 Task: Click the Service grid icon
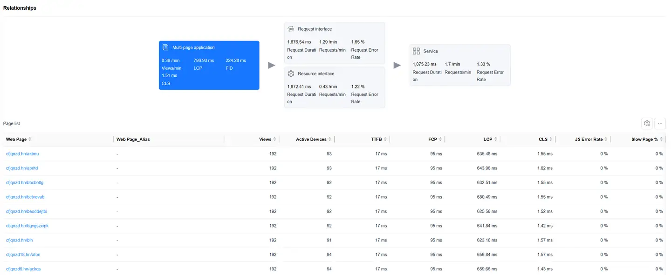(416, 51)
